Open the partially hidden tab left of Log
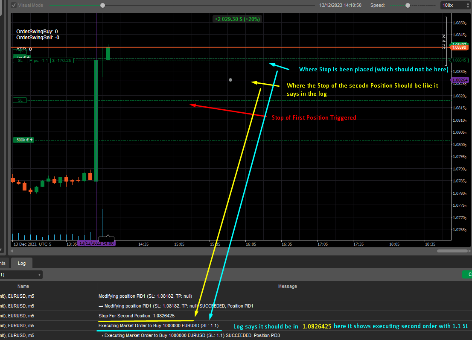The height and width of the screenshot is (340, 472). click(3, 263)
